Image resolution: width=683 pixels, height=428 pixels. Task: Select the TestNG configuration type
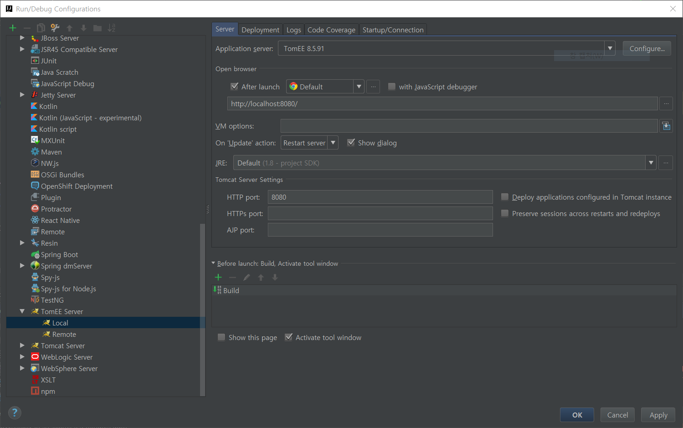click(52, 300)
